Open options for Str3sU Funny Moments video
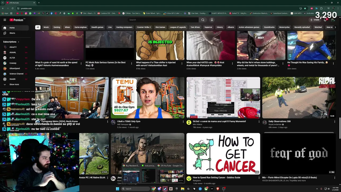This screenshot has height=192, width=341. click(x=259, y=122)
